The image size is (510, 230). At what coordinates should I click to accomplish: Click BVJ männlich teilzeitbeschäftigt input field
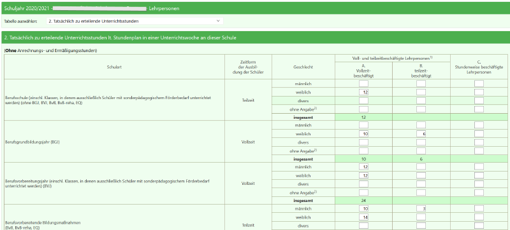[421, 166]
